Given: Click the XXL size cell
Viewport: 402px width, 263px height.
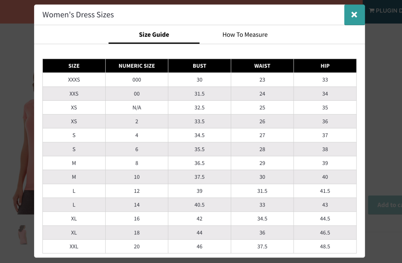Looking at the screenshot, I should coord(74,247).
